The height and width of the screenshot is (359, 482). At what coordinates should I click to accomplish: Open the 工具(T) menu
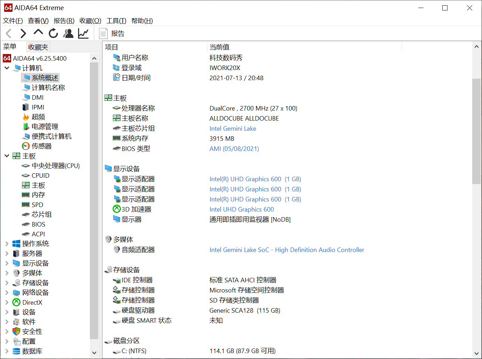click(x=116, y=21)
